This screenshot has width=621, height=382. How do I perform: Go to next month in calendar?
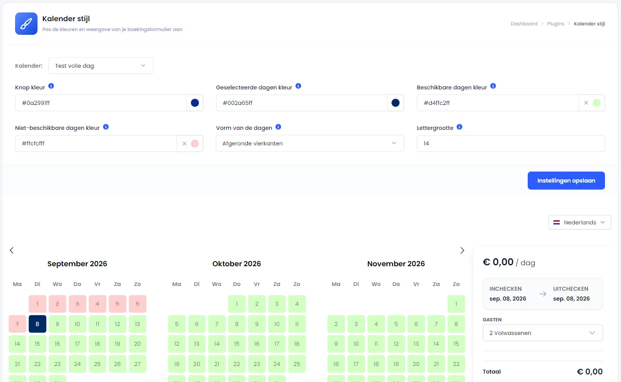click(462, 250)
